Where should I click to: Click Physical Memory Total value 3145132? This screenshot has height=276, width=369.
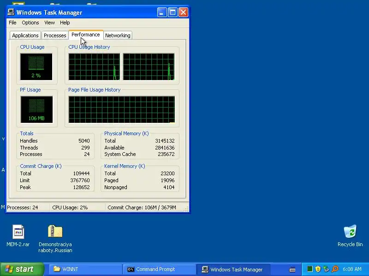pos(165,141)
